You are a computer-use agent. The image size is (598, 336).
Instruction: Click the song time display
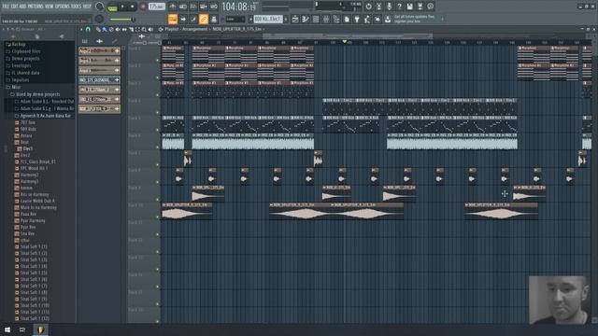(x=239, y=7)
